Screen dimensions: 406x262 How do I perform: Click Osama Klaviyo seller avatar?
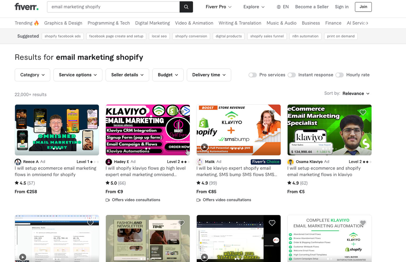pyautogui.click(x=291, y=162)
